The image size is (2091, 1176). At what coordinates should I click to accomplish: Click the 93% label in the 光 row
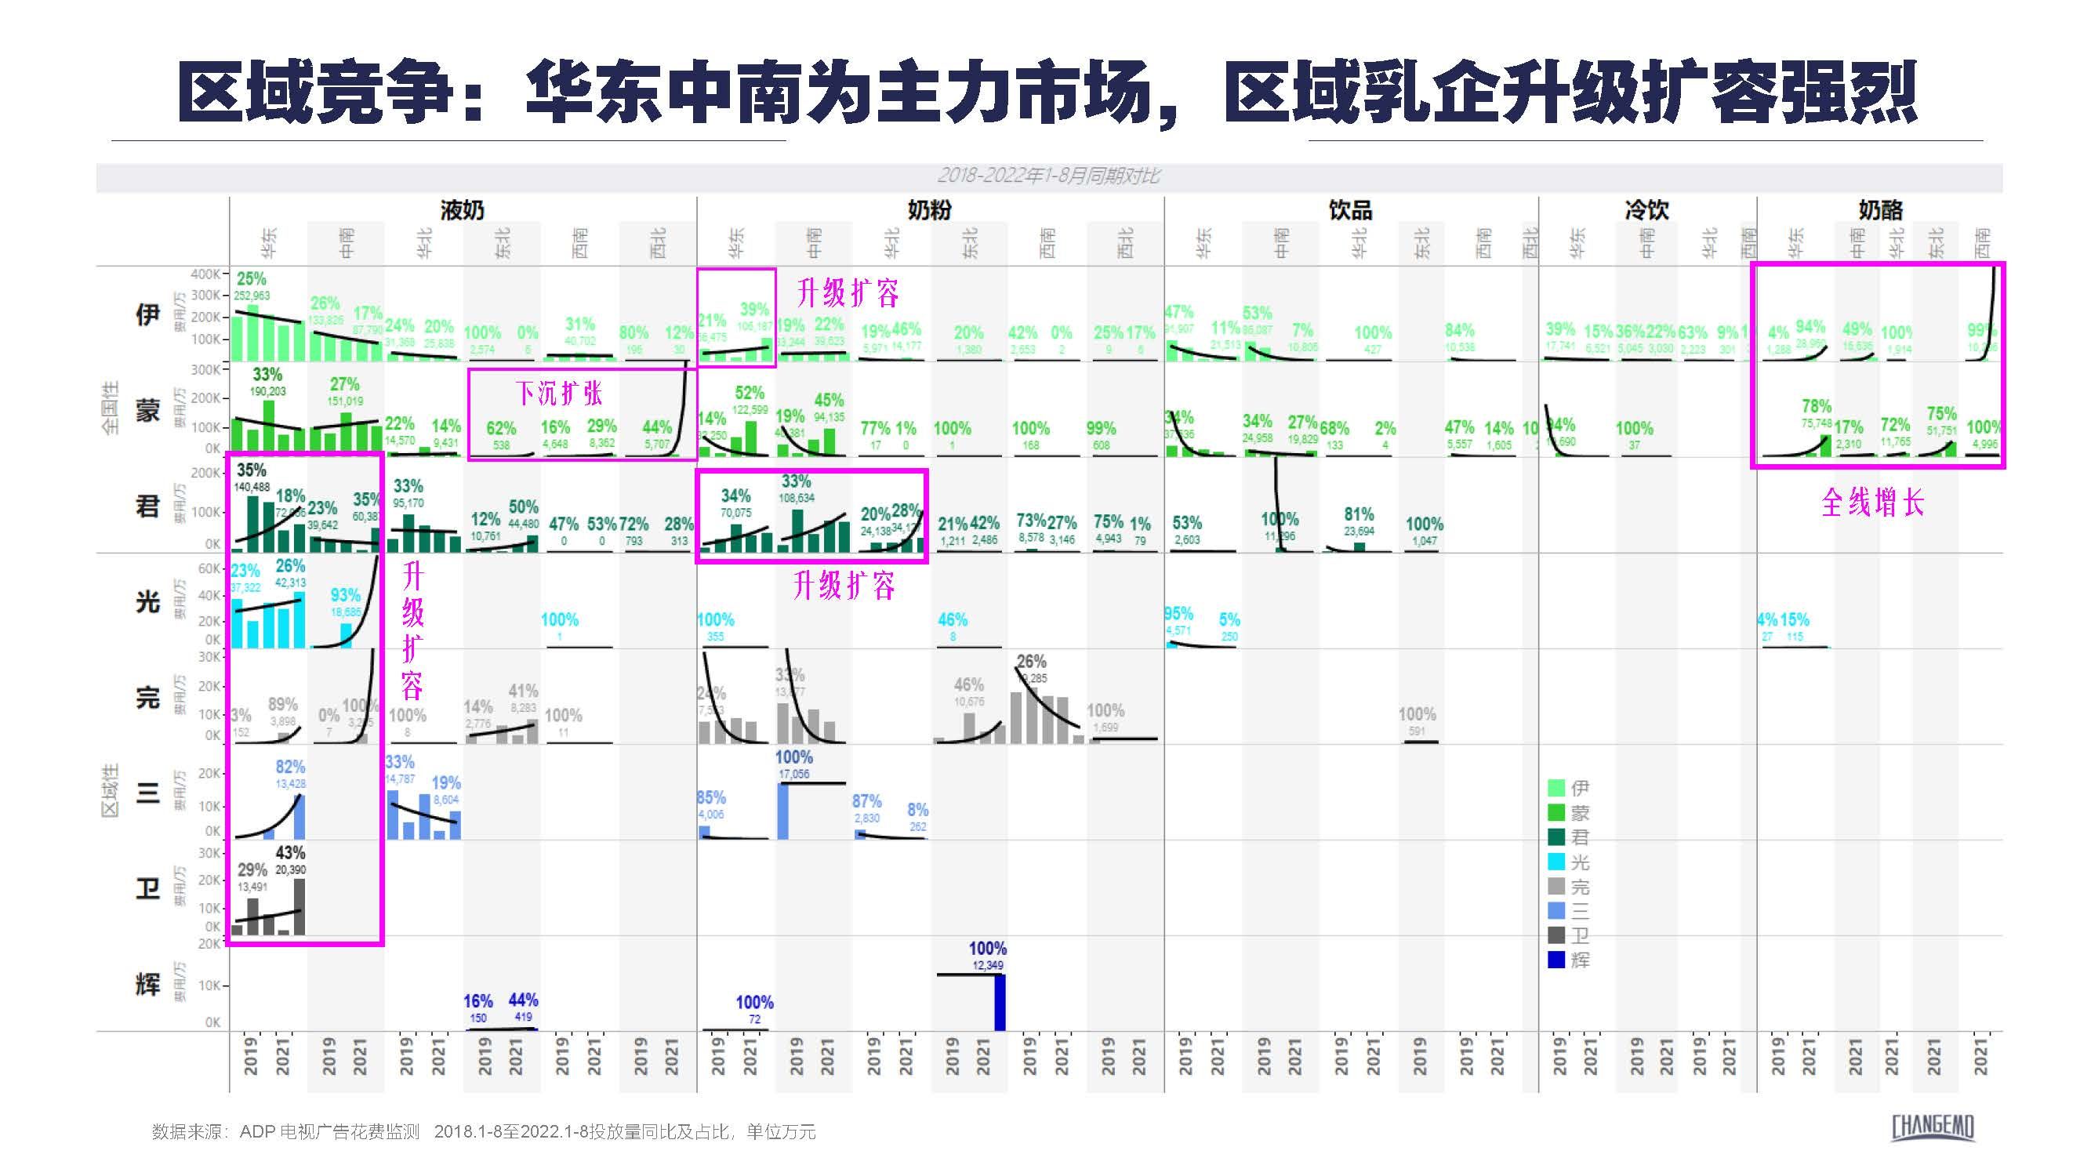[x=346, y=596]
